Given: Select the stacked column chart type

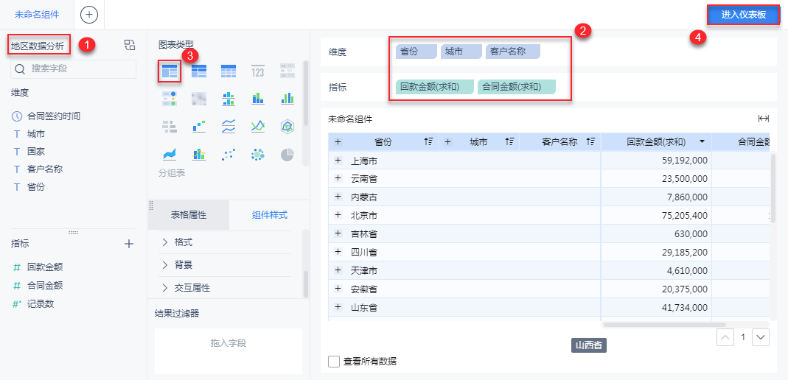Looking at the screenshot, I should coord(258,99).
